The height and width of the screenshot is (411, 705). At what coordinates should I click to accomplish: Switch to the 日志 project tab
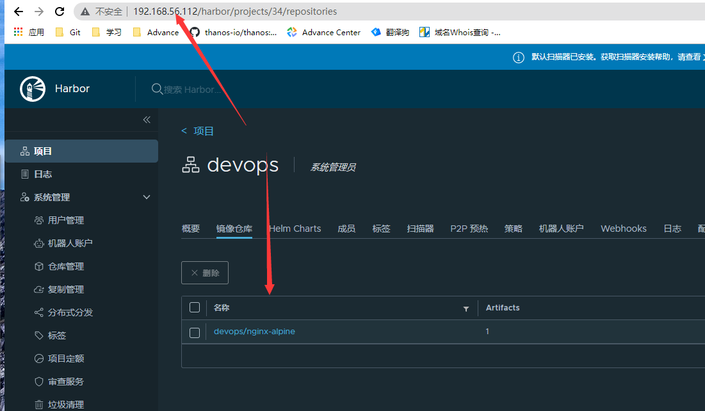point(672,229)
